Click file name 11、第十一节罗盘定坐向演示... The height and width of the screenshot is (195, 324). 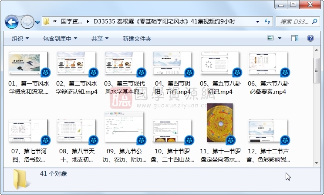(220, 155)
